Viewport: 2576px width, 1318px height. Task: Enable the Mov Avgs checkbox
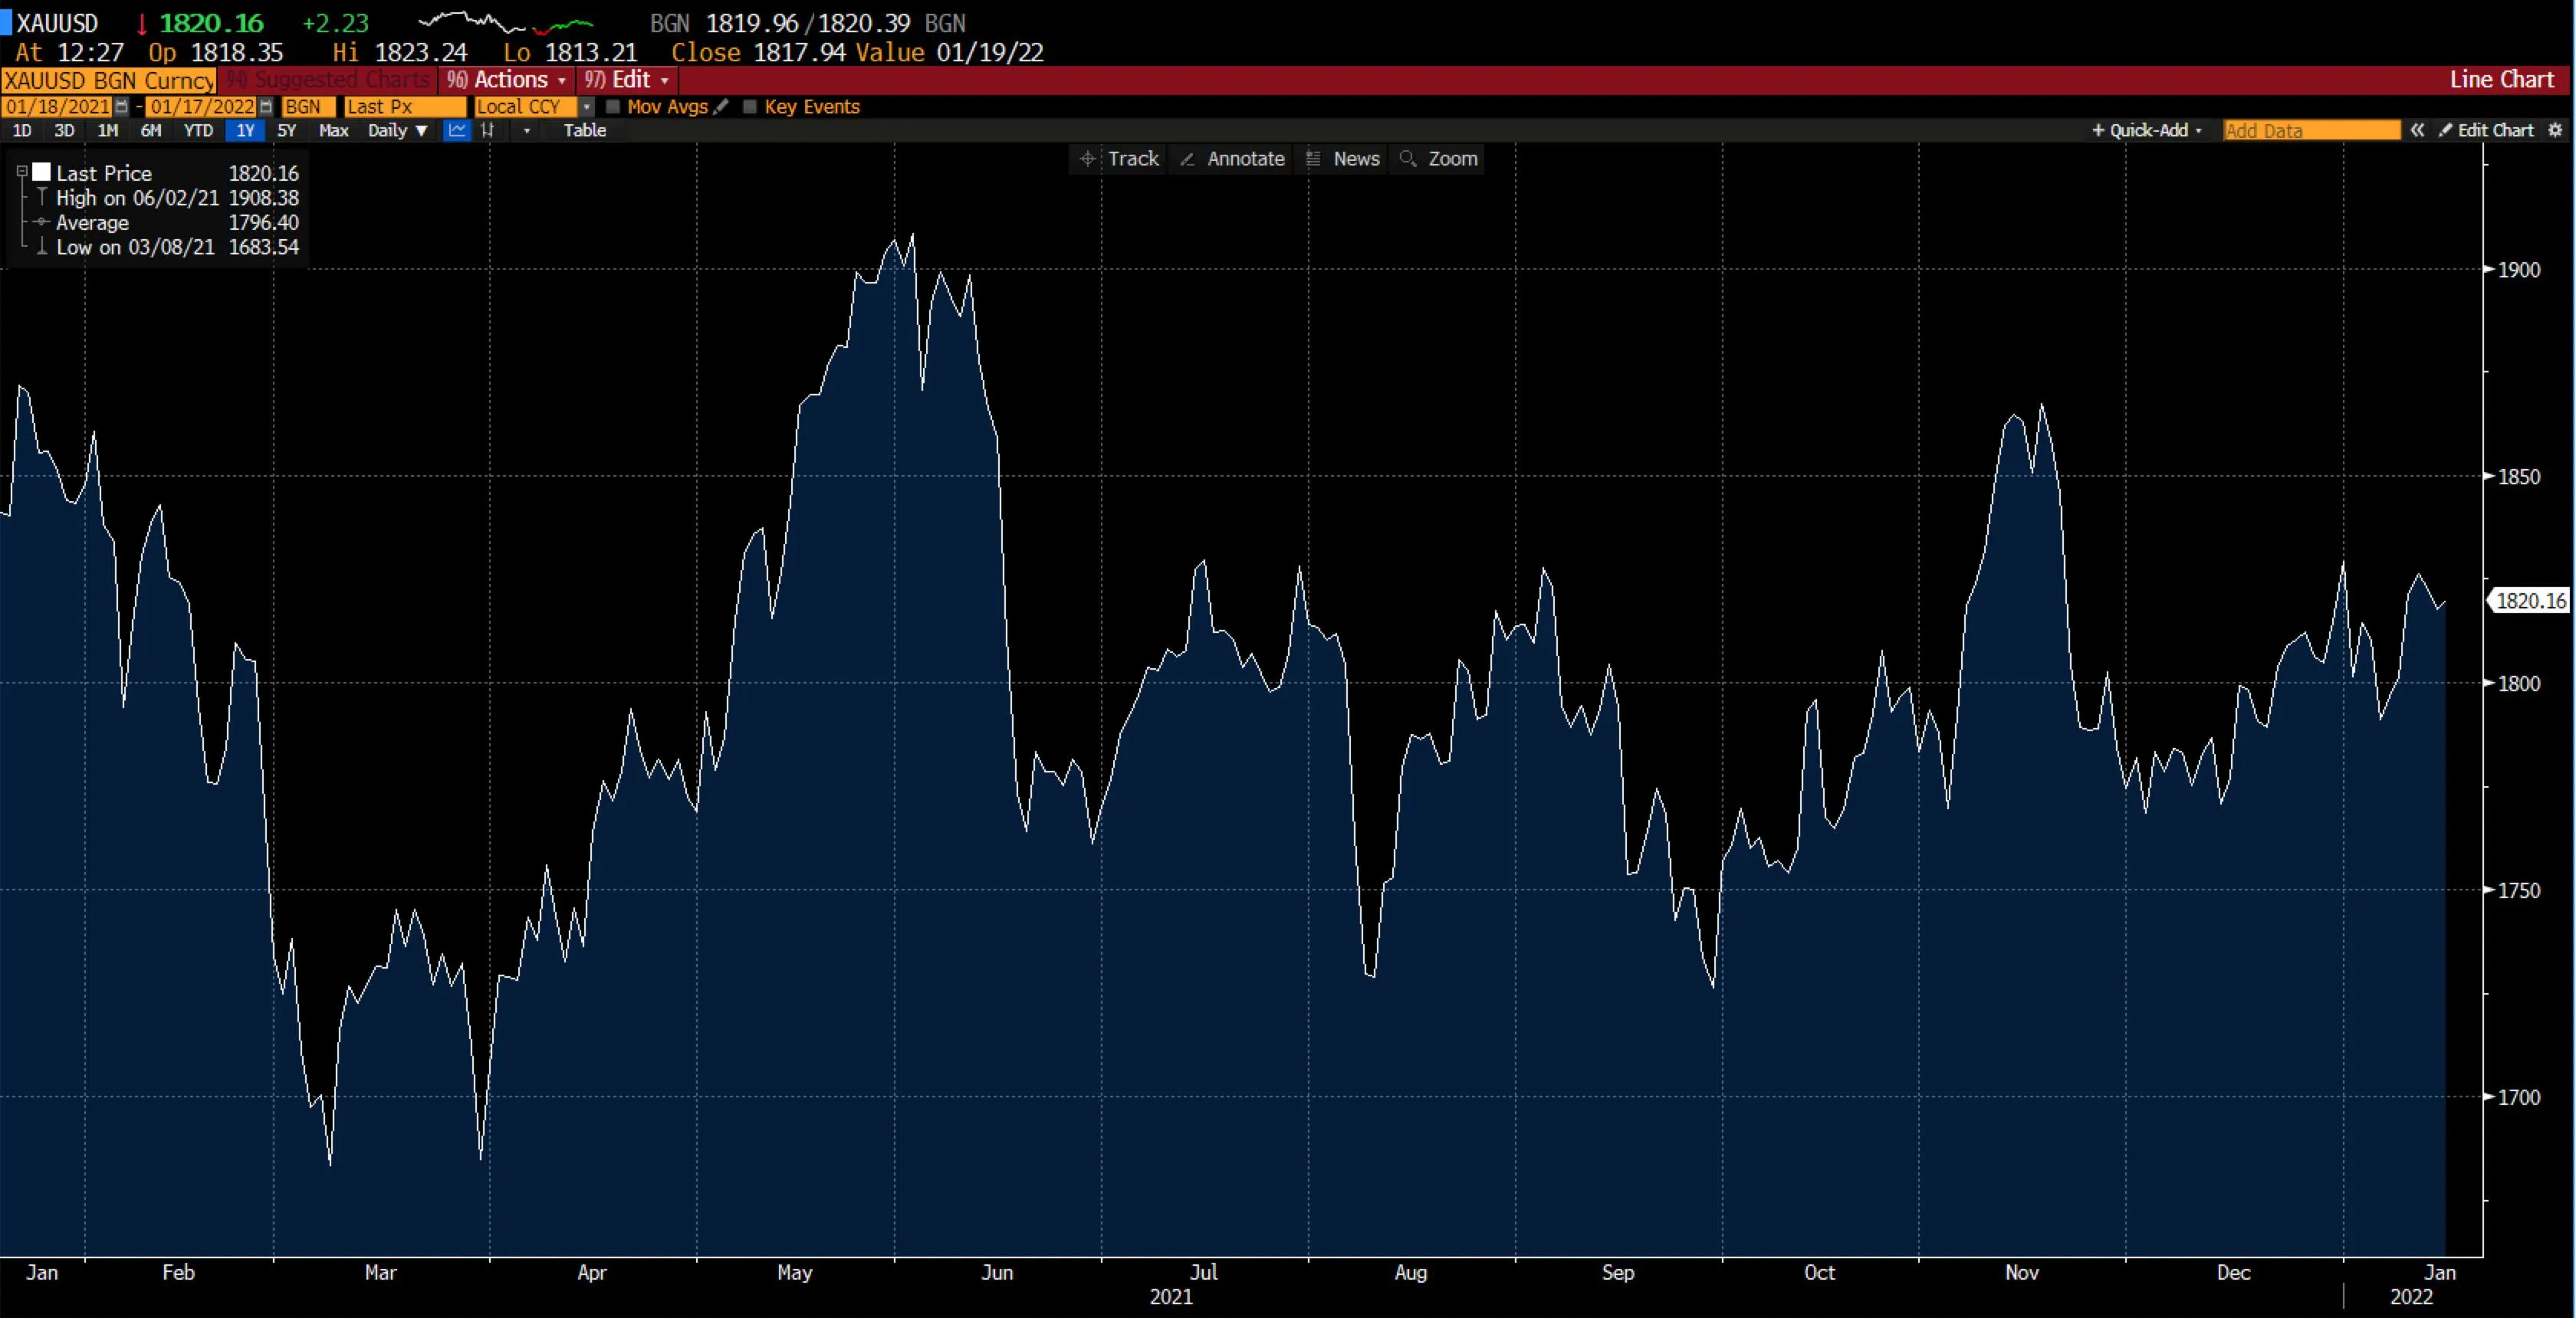pos(613,107)
